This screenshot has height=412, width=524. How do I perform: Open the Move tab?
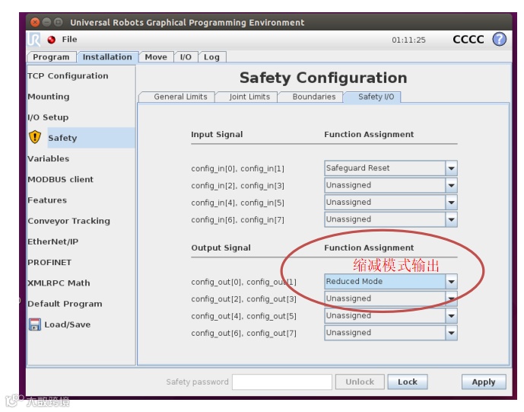pyautogui.click(x=156, y=57)
